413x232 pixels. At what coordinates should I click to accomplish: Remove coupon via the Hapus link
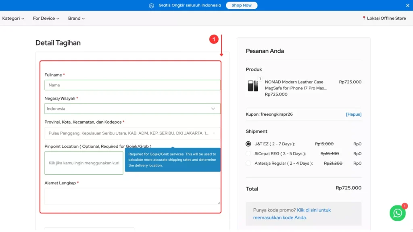(x=353, y=114)
